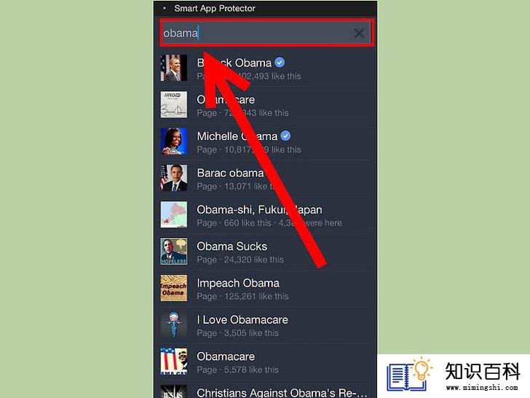530x398 pixels.
Task: Click the I Love Obamacare logo icon
Action: coord(173,325)
